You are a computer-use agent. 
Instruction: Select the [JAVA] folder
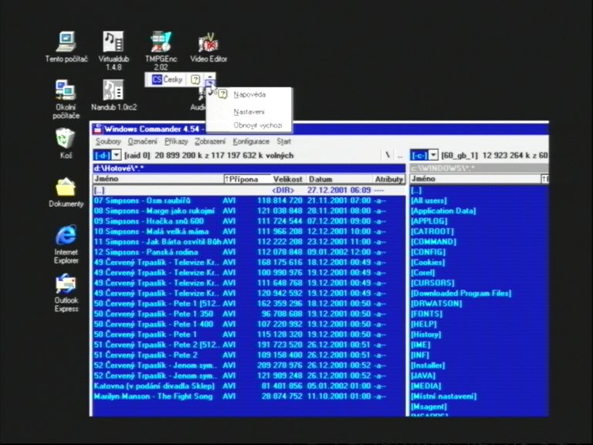click(423, 375)
